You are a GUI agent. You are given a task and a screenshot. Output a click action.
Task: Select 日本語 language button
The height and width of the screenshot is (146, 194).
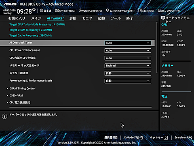(x=46, y=11)
